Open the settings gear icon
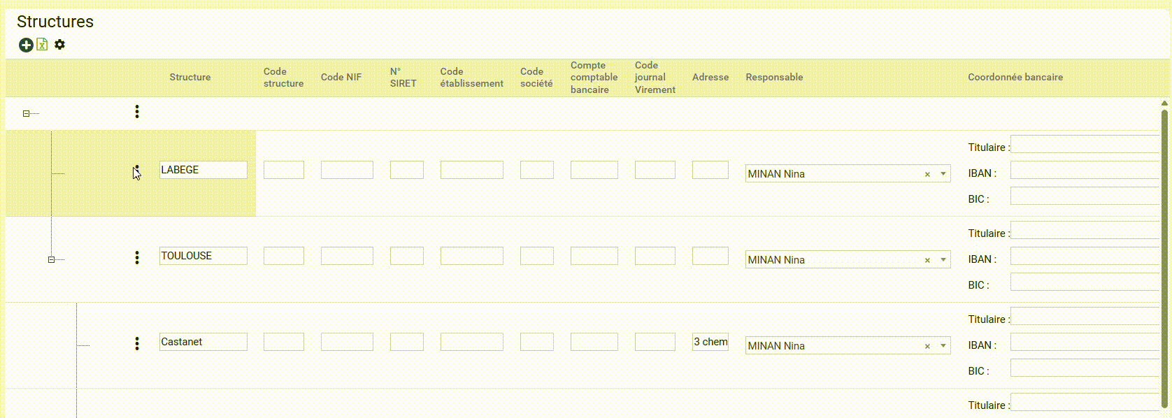This screenshot has width=1172, height=418. [60, 45]
